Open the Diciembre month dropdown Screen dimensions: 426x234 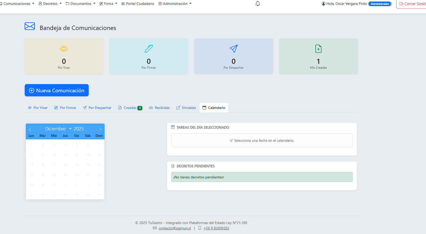pyautogui.click(x=58, y=129)
